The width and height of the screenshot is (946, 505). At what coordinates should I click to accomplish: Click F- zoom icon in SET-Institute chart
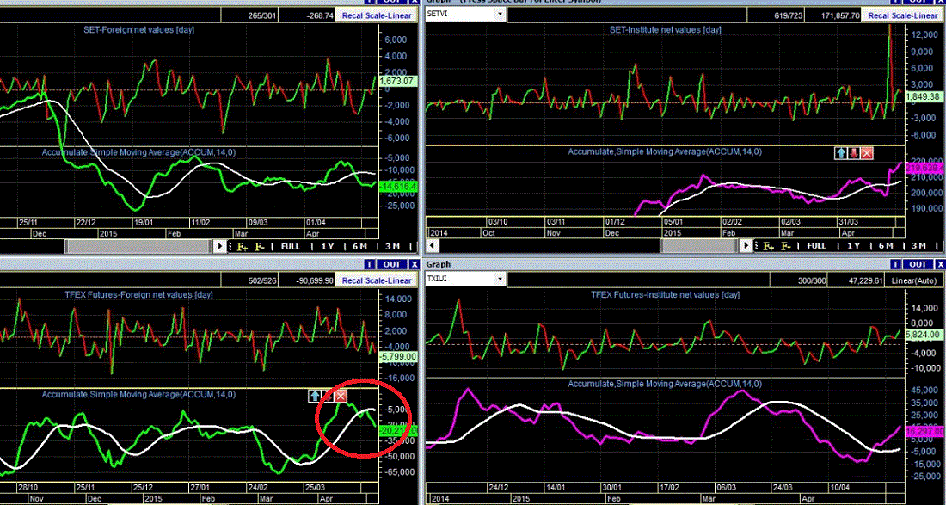coord(786,245)
